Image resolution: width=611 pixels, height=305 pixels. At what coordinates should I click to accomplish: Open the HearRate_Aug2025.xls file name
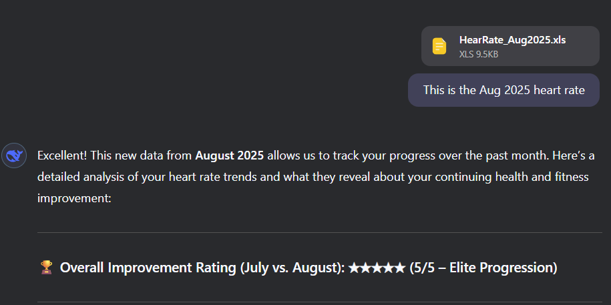click(x=512, y=40)
